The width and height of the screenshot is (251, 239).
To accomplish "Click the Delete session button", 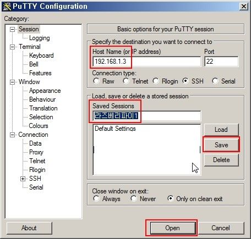I will 221,160.
